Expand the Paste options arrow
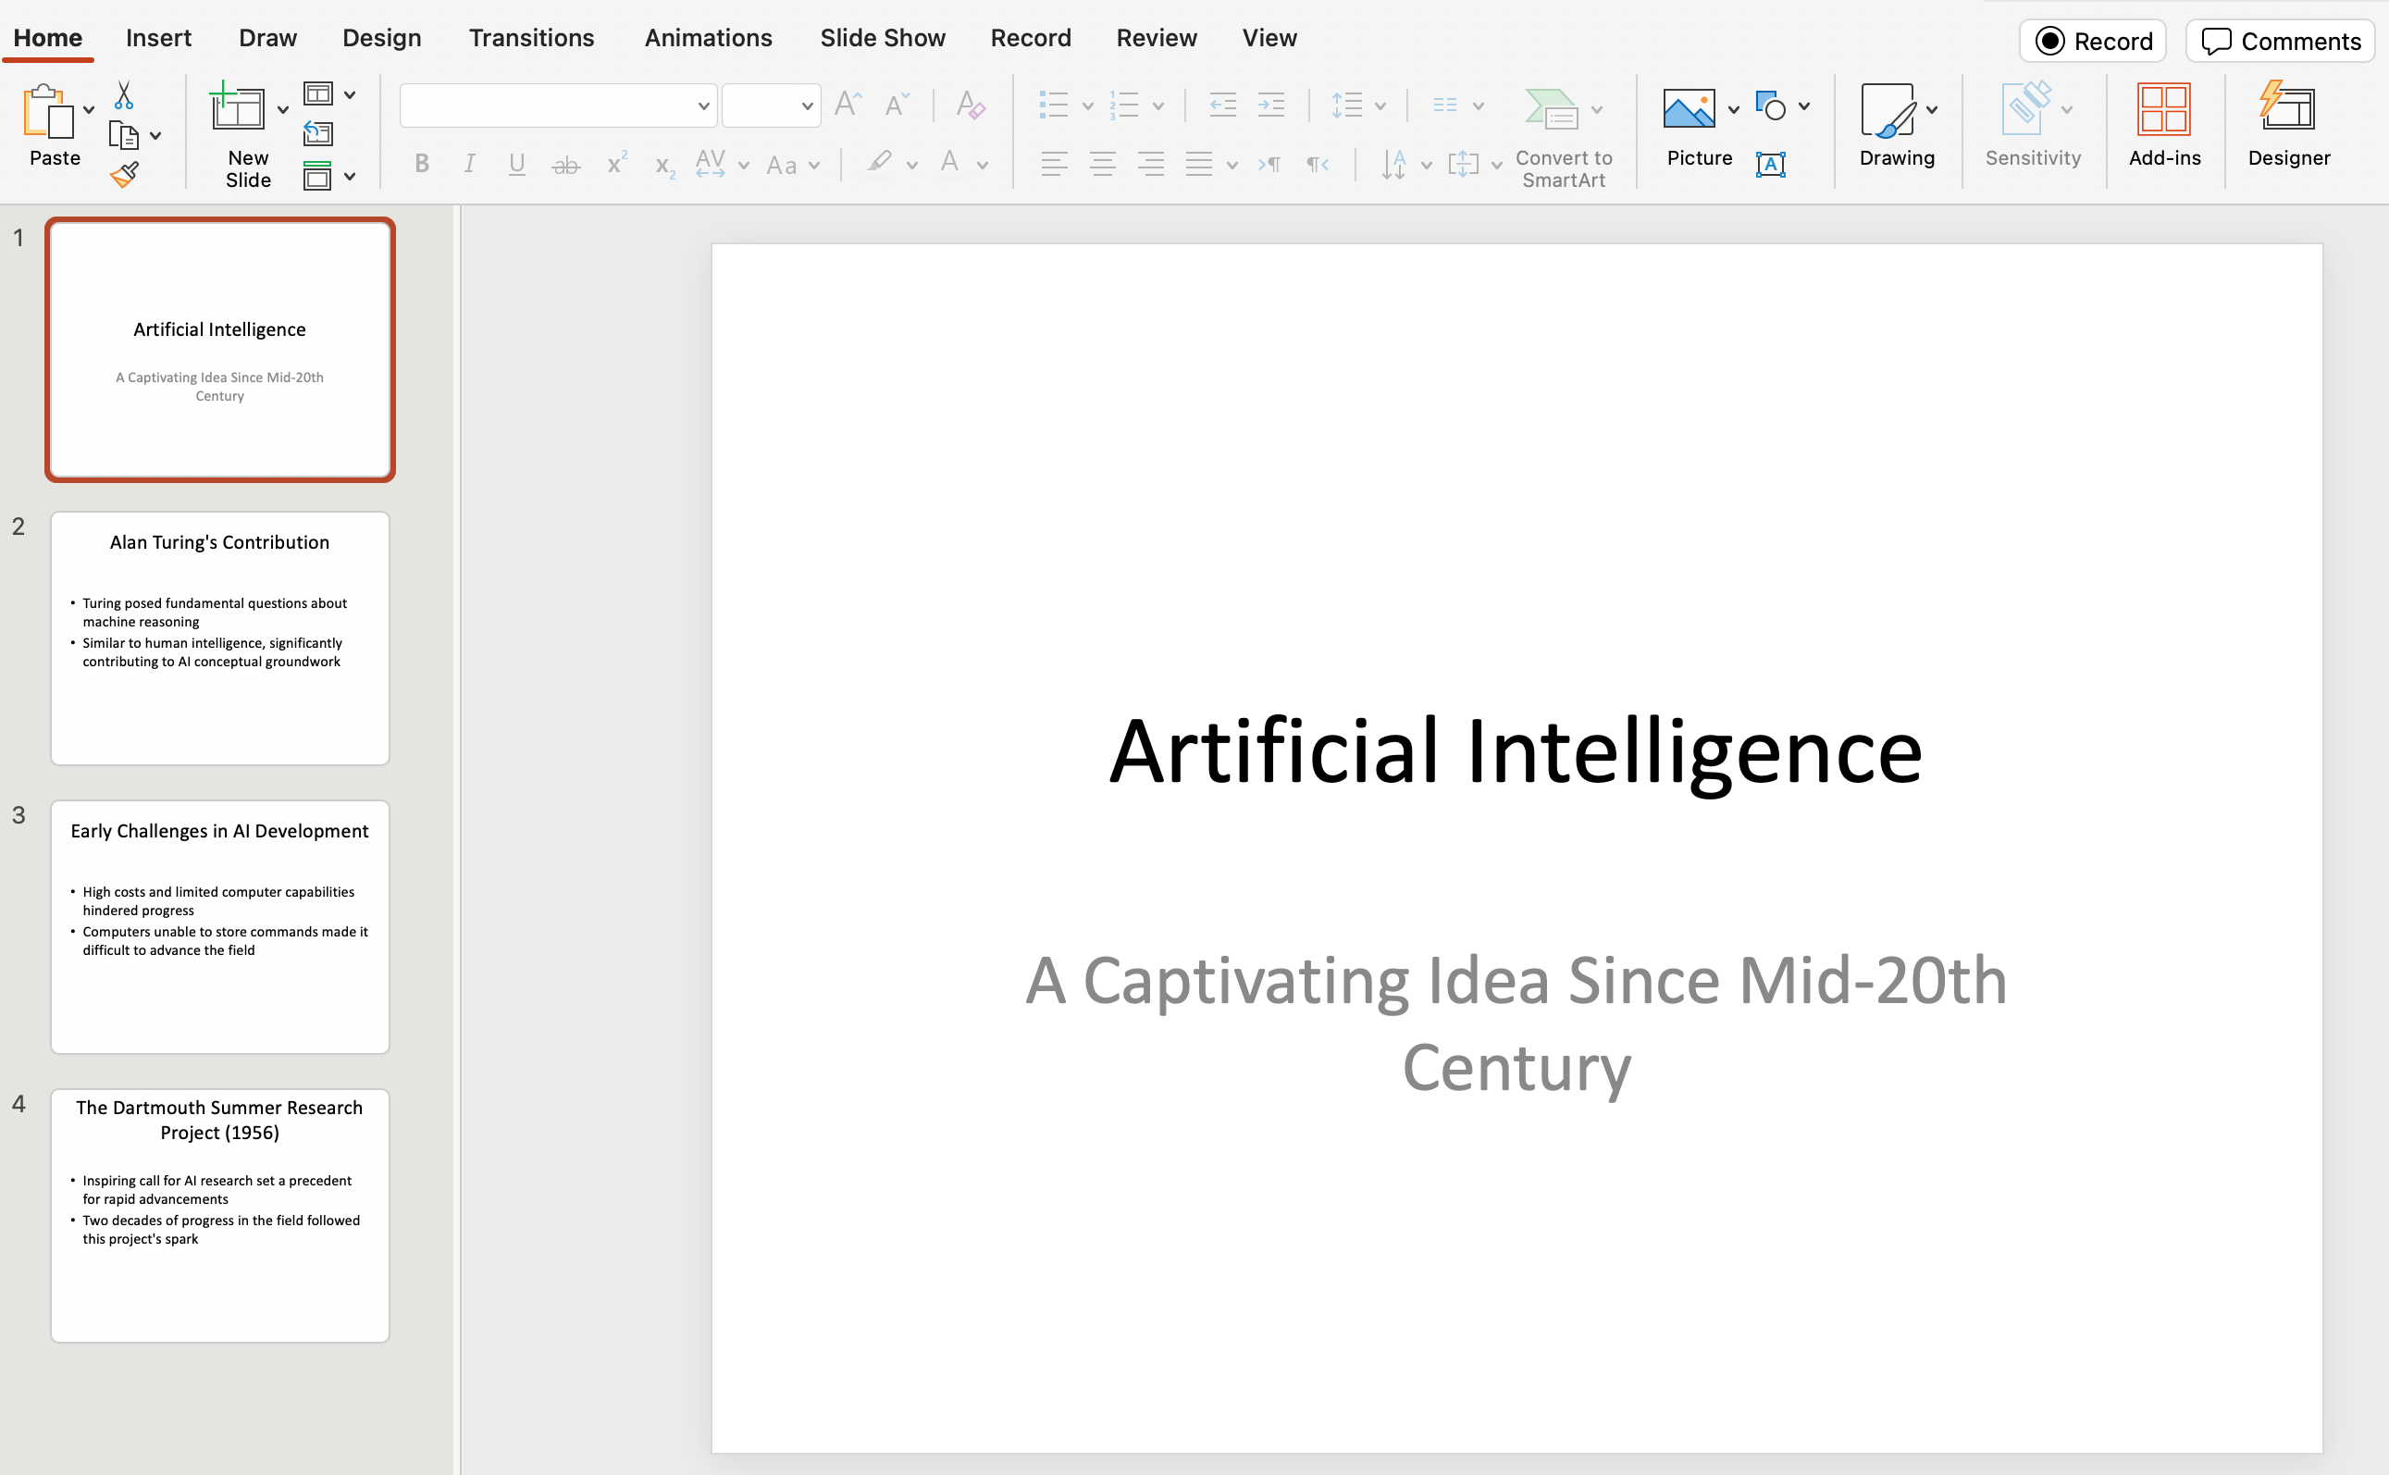The height and width of the screenshot is (1475, 2389). point(89,109)
